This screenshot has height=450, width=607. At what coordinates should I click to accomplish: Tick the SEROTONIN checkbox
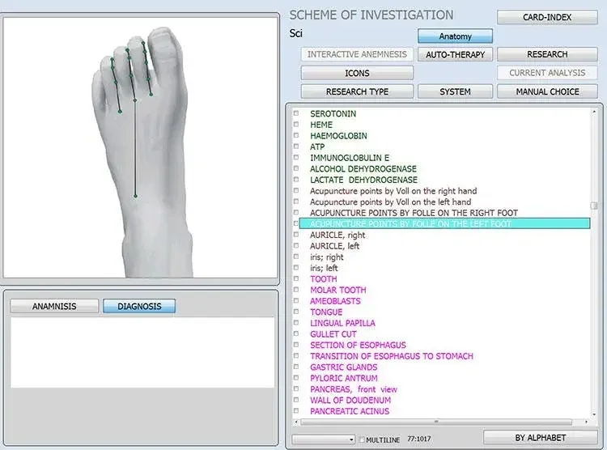pyautogui.click(x=296, y=114)
